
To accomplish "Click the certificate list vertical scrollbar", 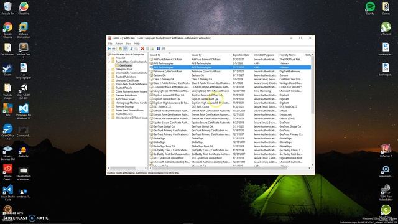I will 313,85.
